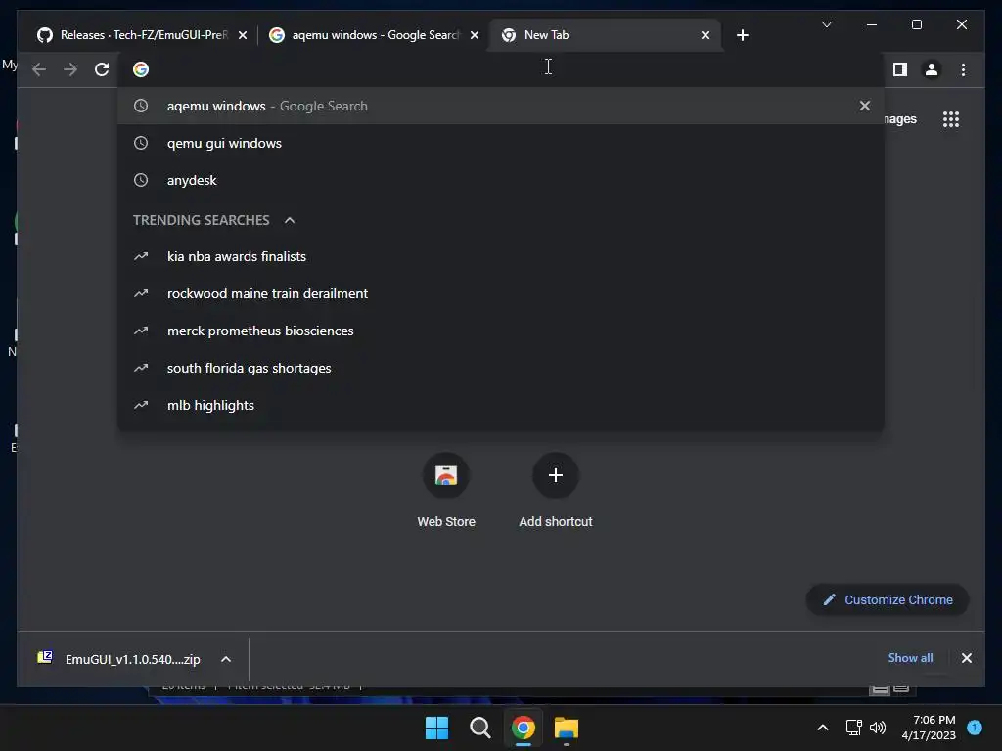Reload the page with the refresh icon
Image resolution: width=1002 pixels, height=751 pixels.
pos(102,69)
